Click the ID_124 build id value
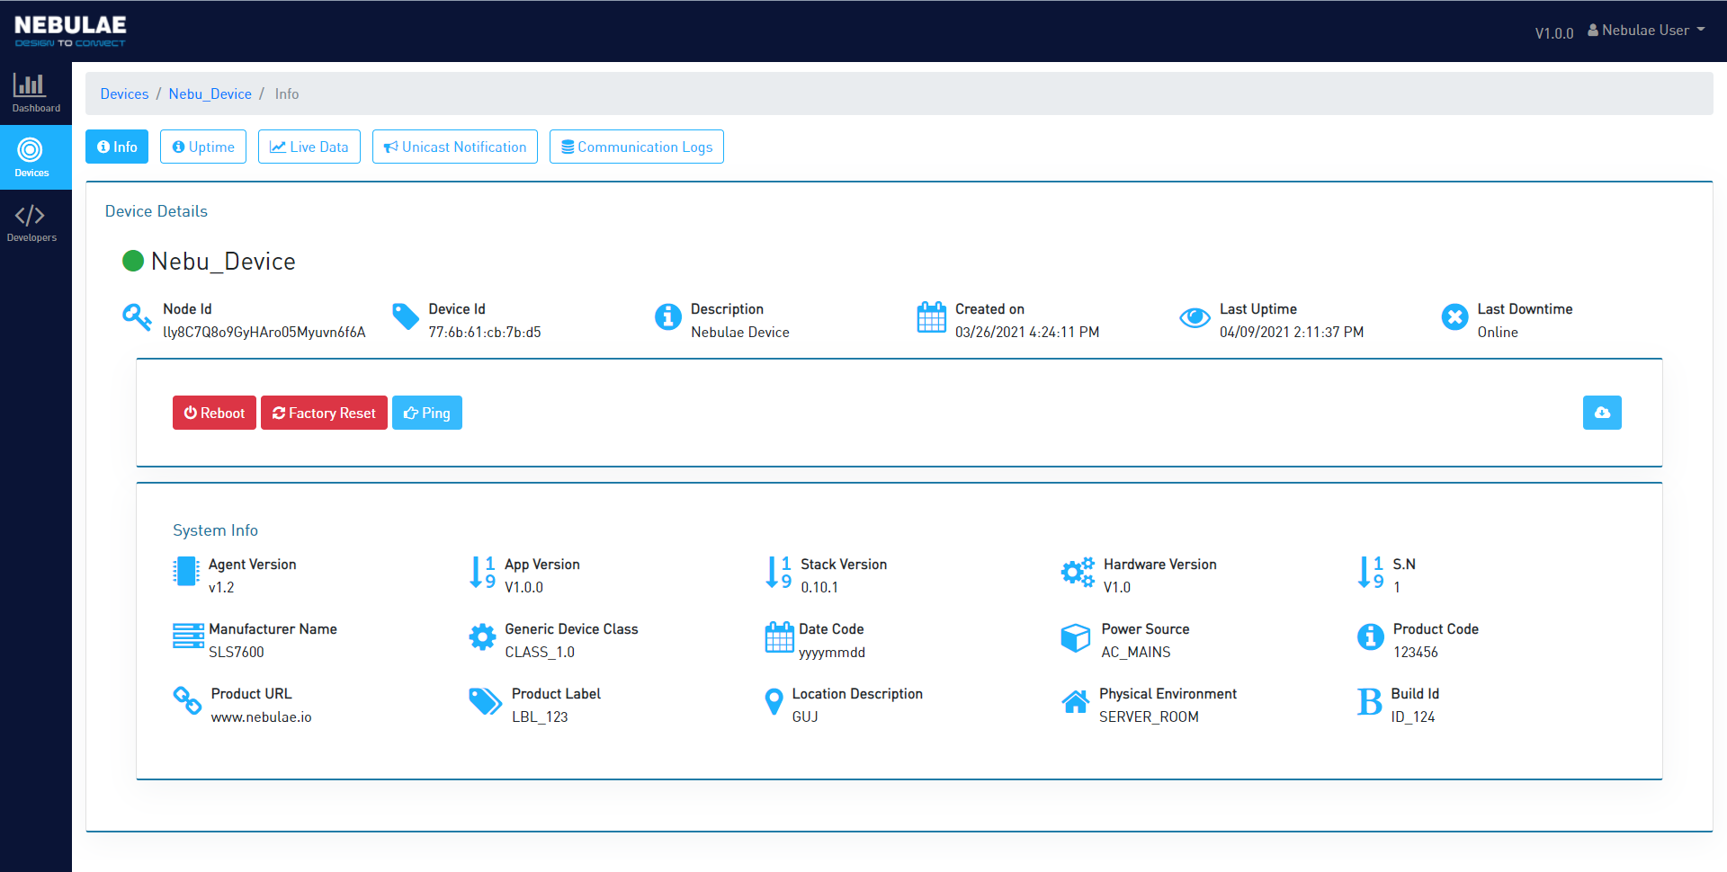 tap(1412, 716)
